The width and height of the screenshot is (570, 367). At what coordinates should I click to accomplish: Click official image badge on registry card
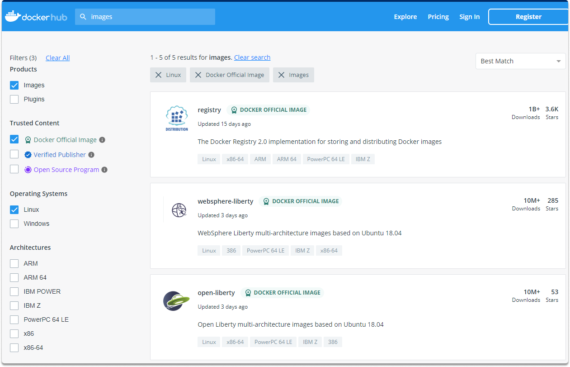[269, 110]
